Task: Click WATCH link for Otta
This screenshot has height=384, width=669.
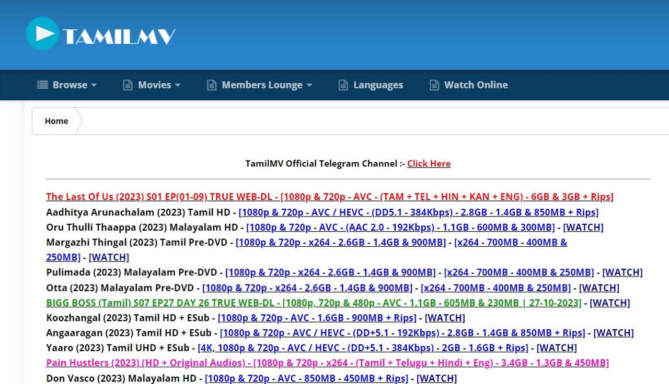Action: pyautogui.click(x=599, y=288)
